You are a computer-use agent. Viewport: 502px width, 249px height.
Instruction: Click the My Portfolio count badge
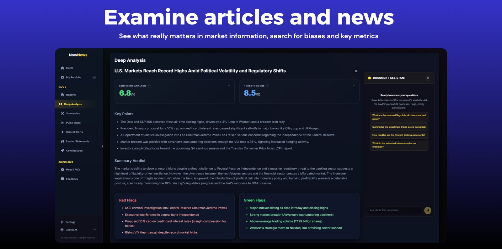point(94,78)
